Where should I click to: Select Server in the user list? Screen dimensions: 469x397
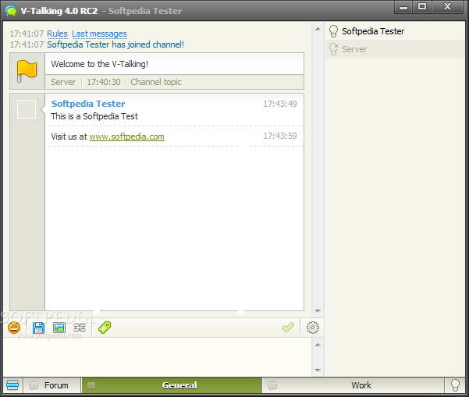pyautogui.click(x=395, y=49)
